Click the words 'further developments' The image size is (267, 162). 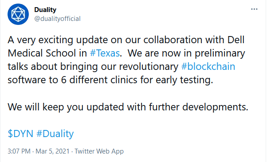click(x=199, y=107)
